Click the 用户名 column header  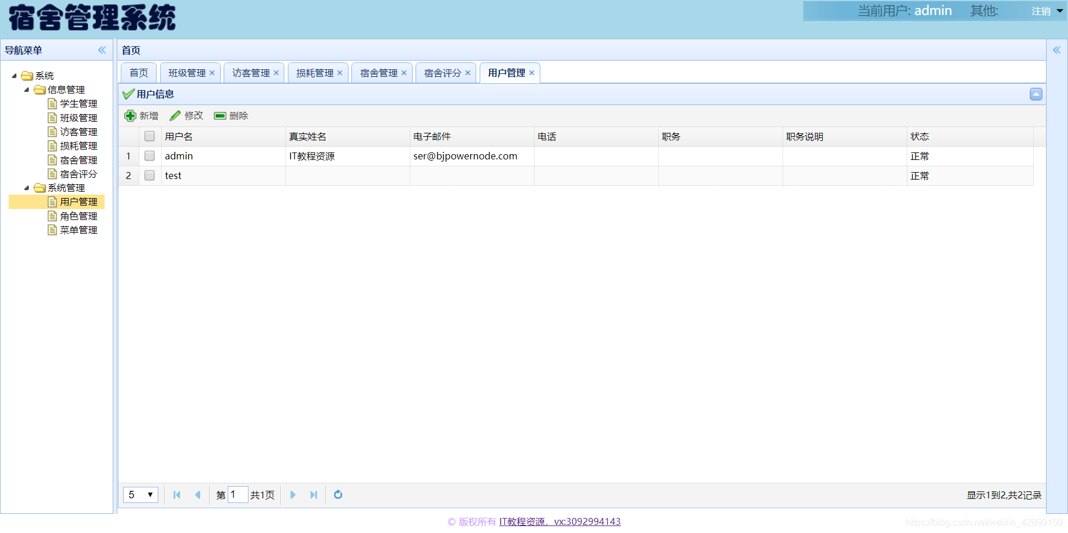point(223,137)
